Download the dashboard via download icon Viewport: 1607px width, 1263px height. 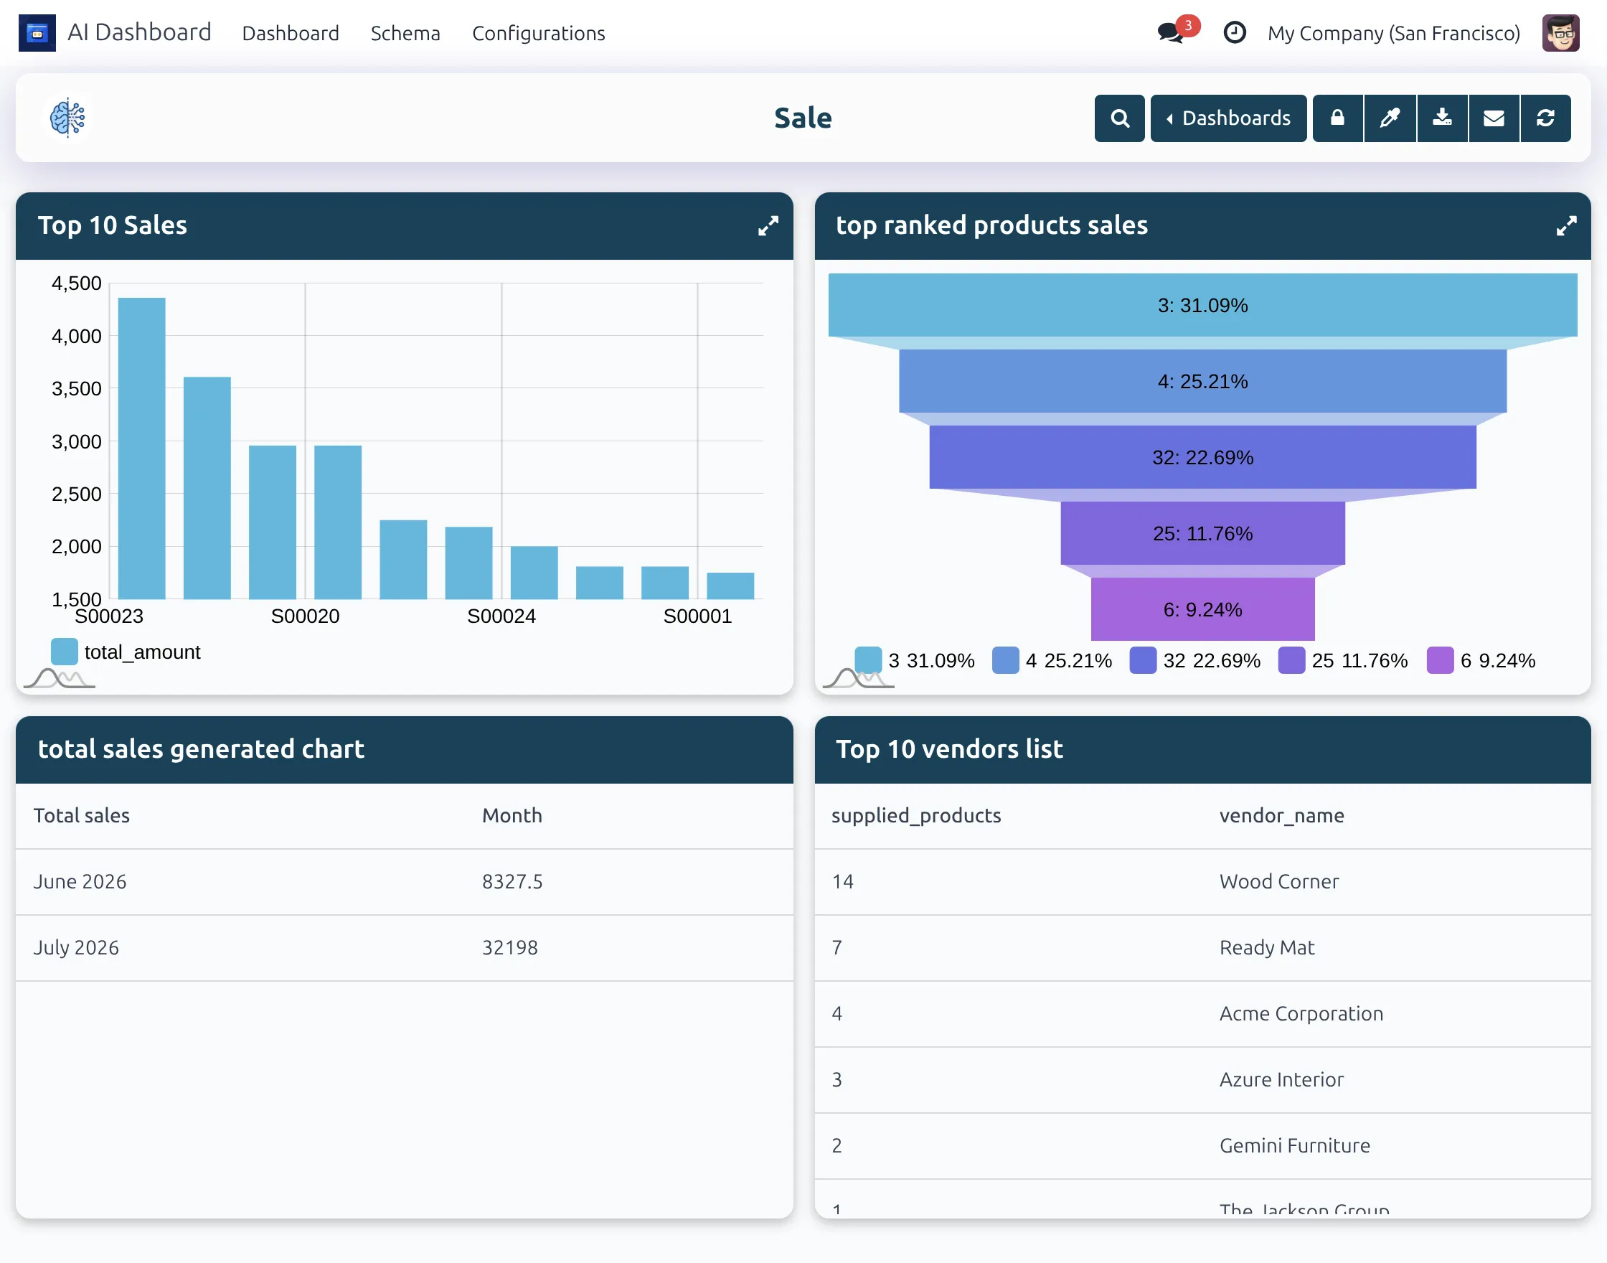click(1442, 118)
